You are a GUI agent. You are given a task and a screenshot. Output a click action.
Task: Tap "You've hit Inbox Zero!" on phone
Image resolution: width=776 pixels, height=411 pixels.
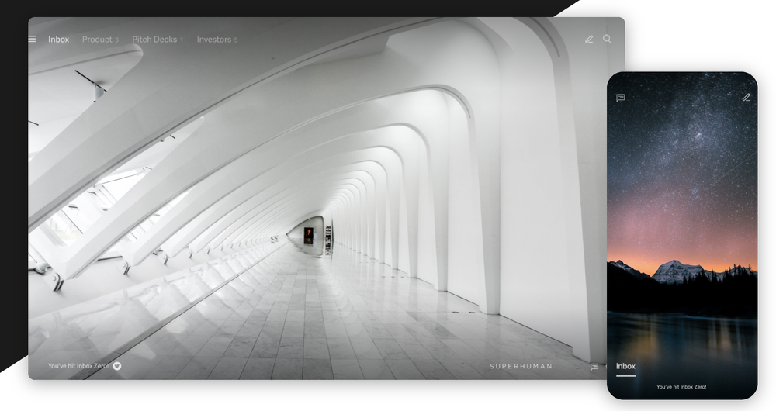681,387
